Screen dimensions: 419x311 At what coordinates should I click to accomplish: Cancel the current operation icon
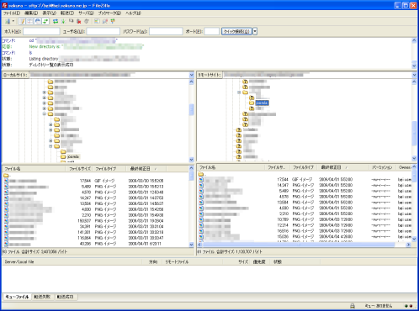click(x=72, y=21)
